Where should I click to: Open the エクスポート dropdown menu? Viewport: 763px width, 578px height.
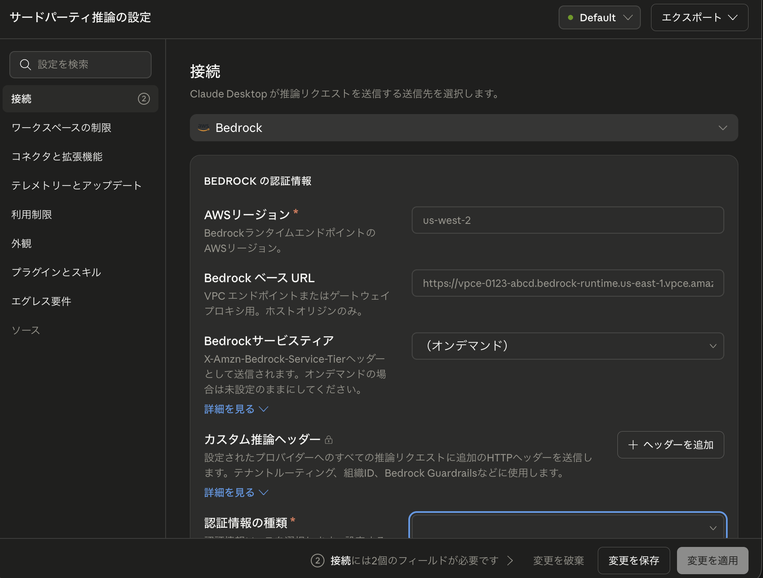700,17
